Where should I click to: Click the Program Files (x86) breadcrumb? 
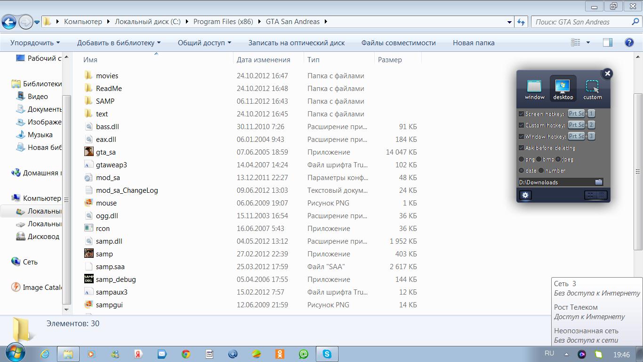pos(223,22)
